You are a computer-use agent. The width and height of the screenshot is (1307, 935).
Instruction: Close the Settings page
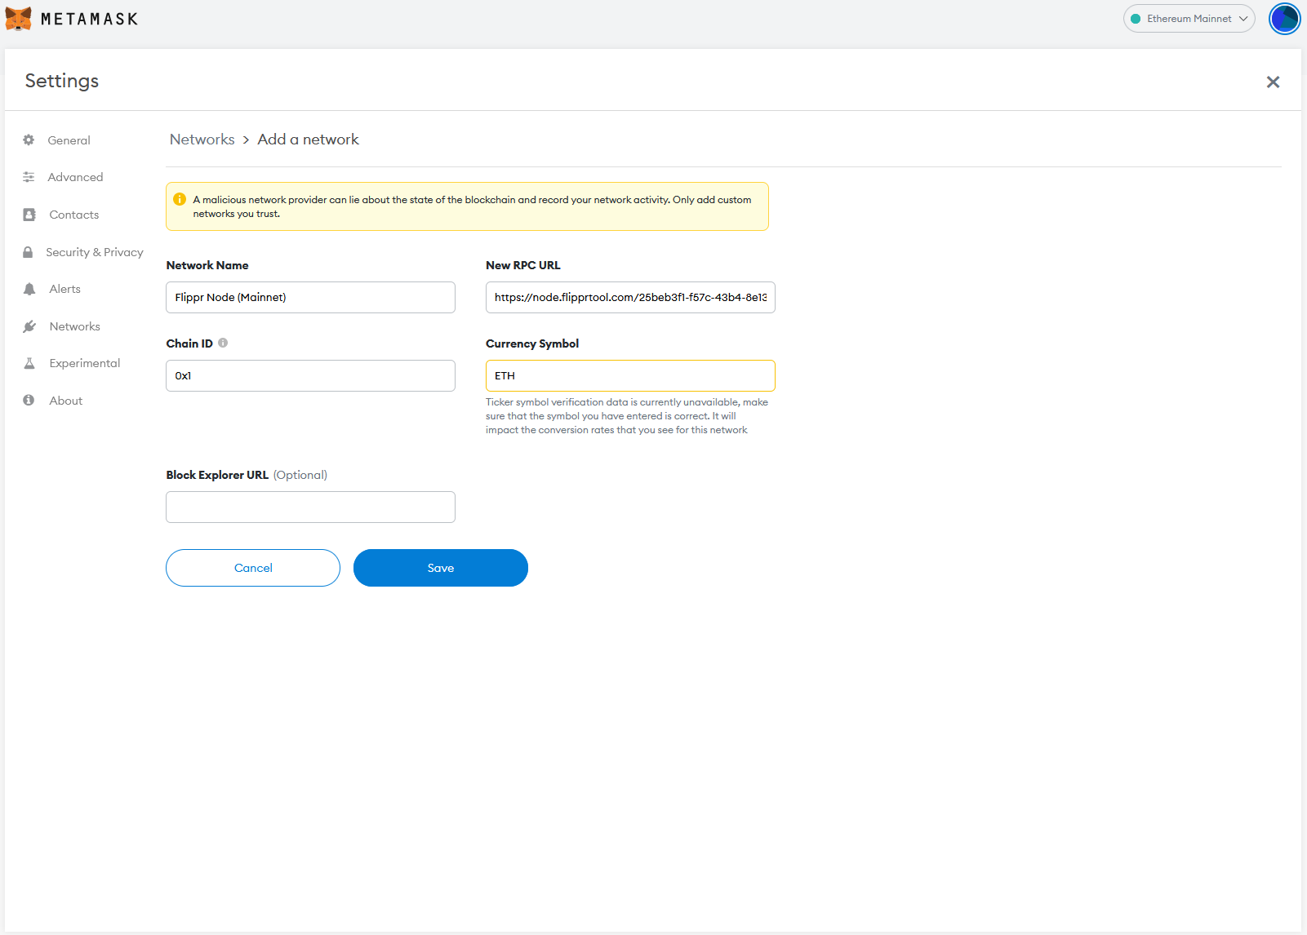(1273, 82)
